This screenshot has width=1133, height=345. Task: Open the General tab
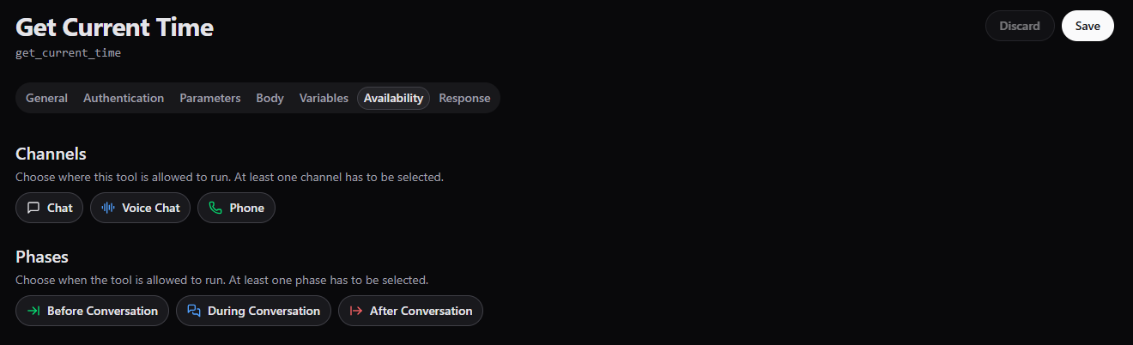tap(46, 98)
